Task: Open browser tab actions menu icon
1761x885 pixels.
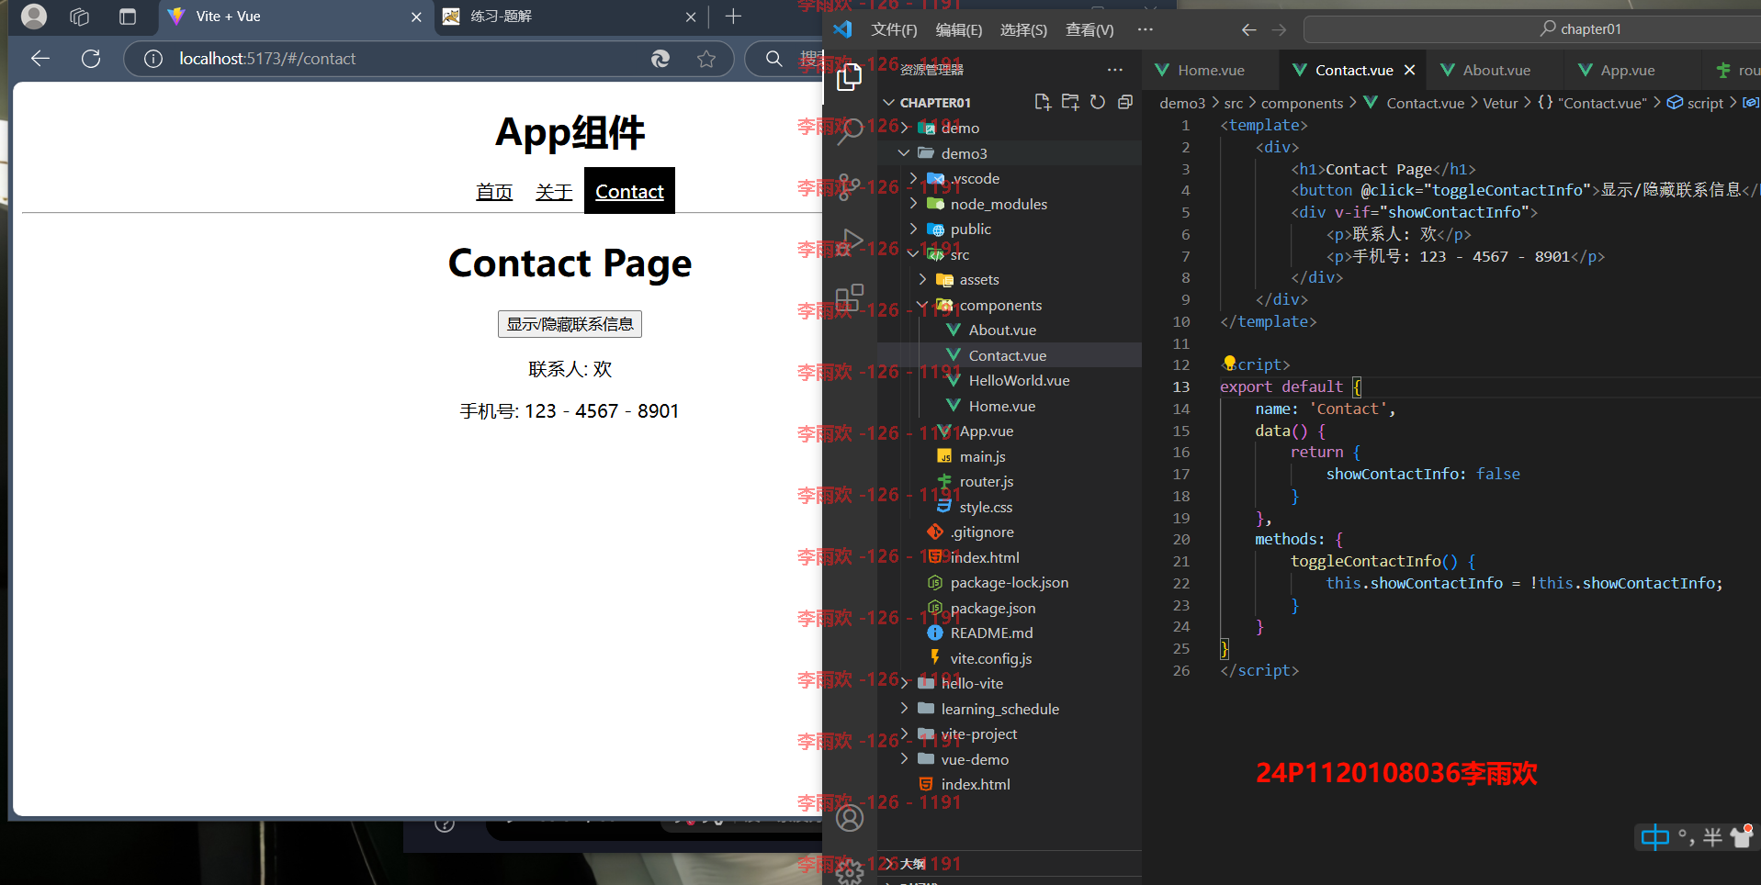Action: pos(128,17)
